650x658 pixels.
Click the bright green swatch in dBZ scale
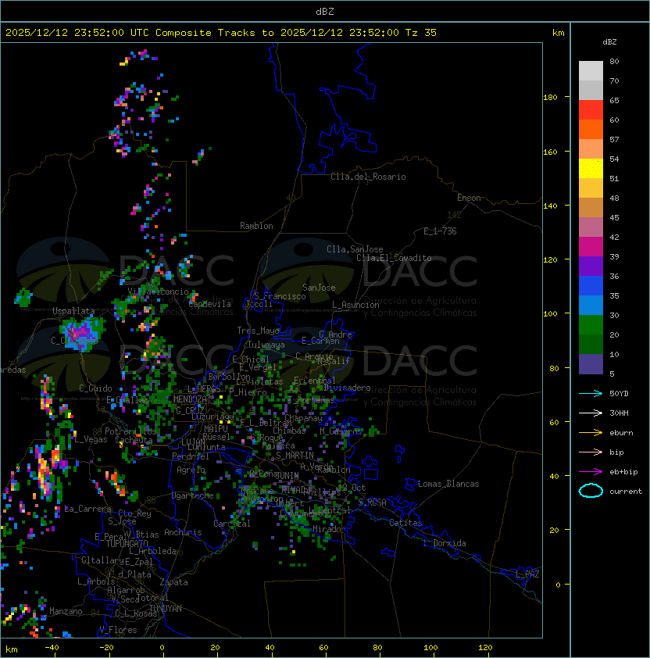591,325
